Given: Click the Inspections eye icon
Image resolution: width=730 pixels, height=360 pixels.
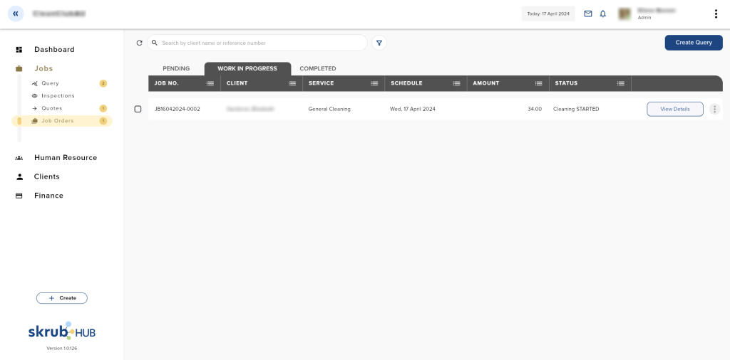Looking at the screenshot, I should [34, 95].
